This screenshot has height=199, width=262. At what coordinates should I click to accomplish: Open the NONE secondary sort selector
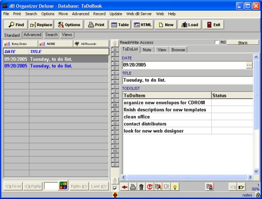tap(56, 44)
